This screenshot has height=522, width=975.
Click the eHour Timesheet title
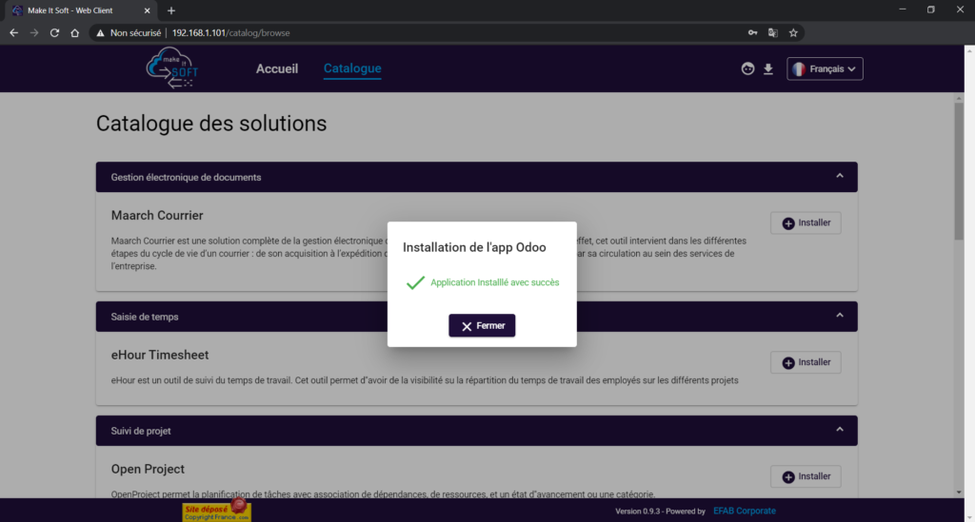[160, 355]
